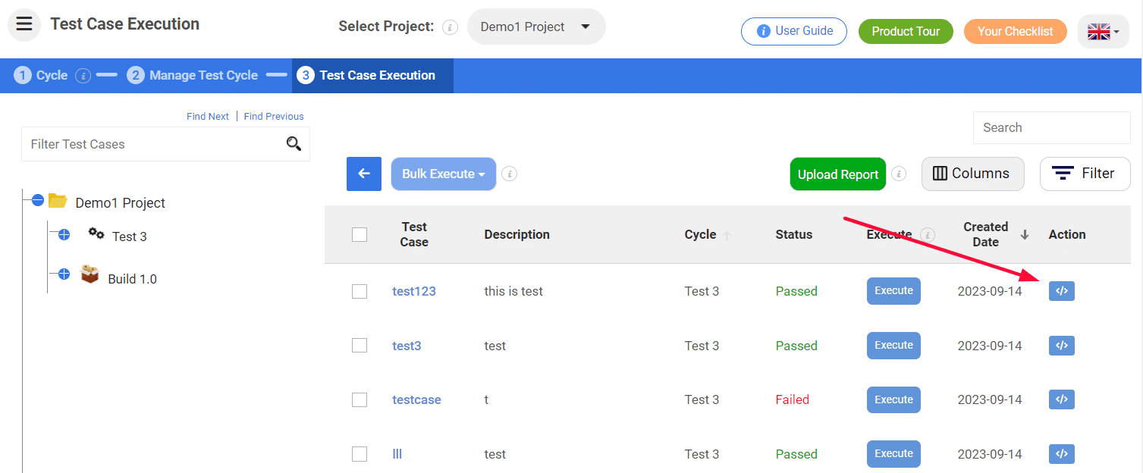
Task: Sort the table by Created Date
Action: point(995,234)
